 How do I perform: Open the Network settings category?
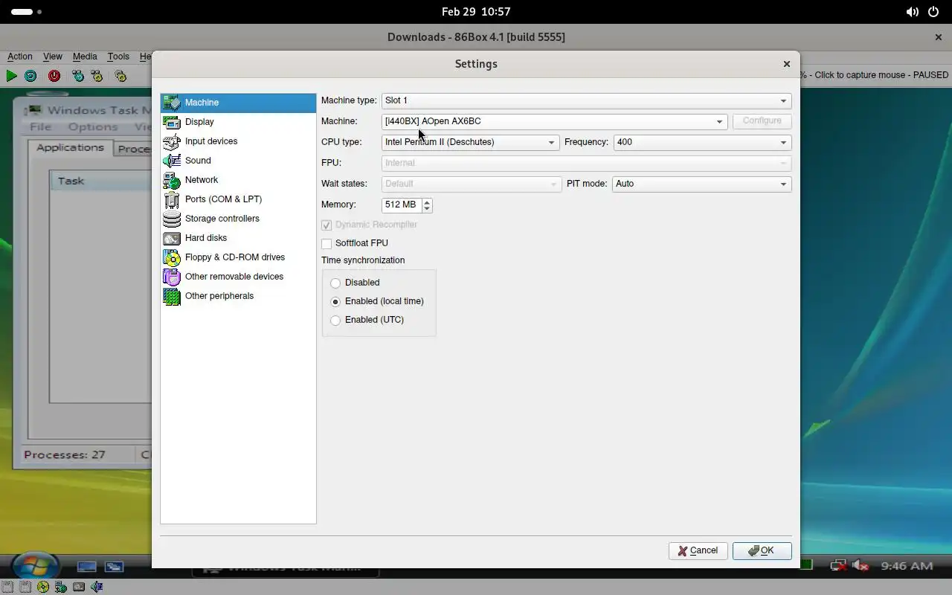[238, 180]
